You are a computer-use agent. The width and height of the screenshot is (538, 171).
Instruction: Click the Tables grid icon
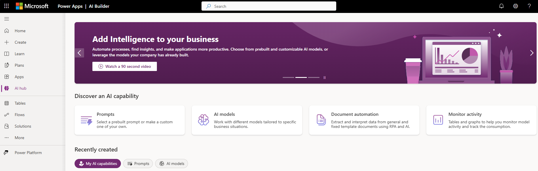7,103
